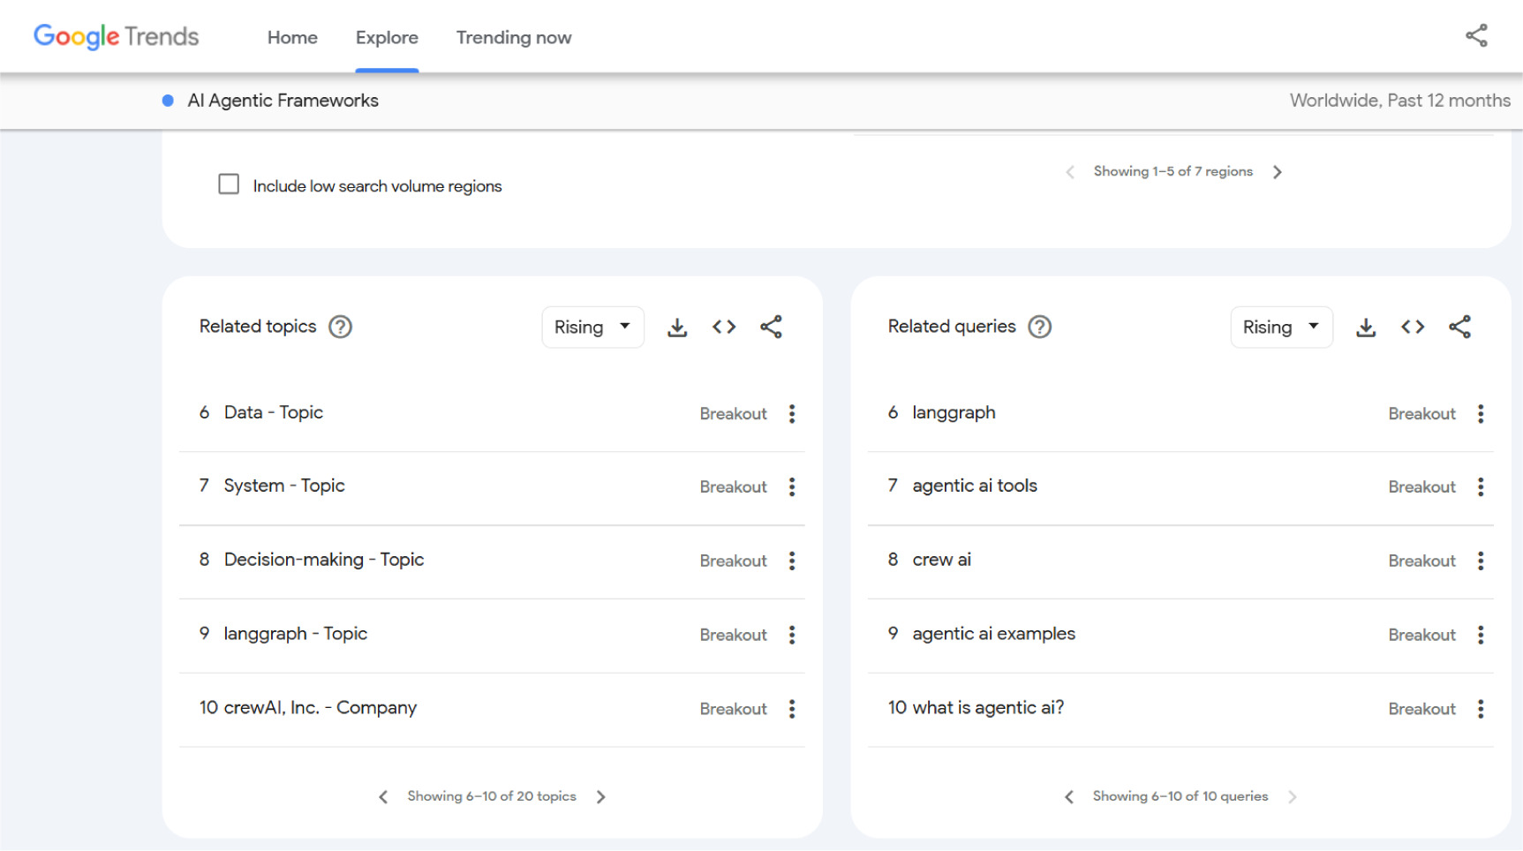Open more options for agentic ai tools
Image resolution: width=1523 pixels, height=851 pixels.
pyautogui.click(x=1481, y=487)
